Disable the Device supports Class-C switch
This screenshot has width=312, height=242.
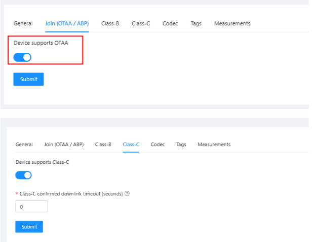coord(23,175)
